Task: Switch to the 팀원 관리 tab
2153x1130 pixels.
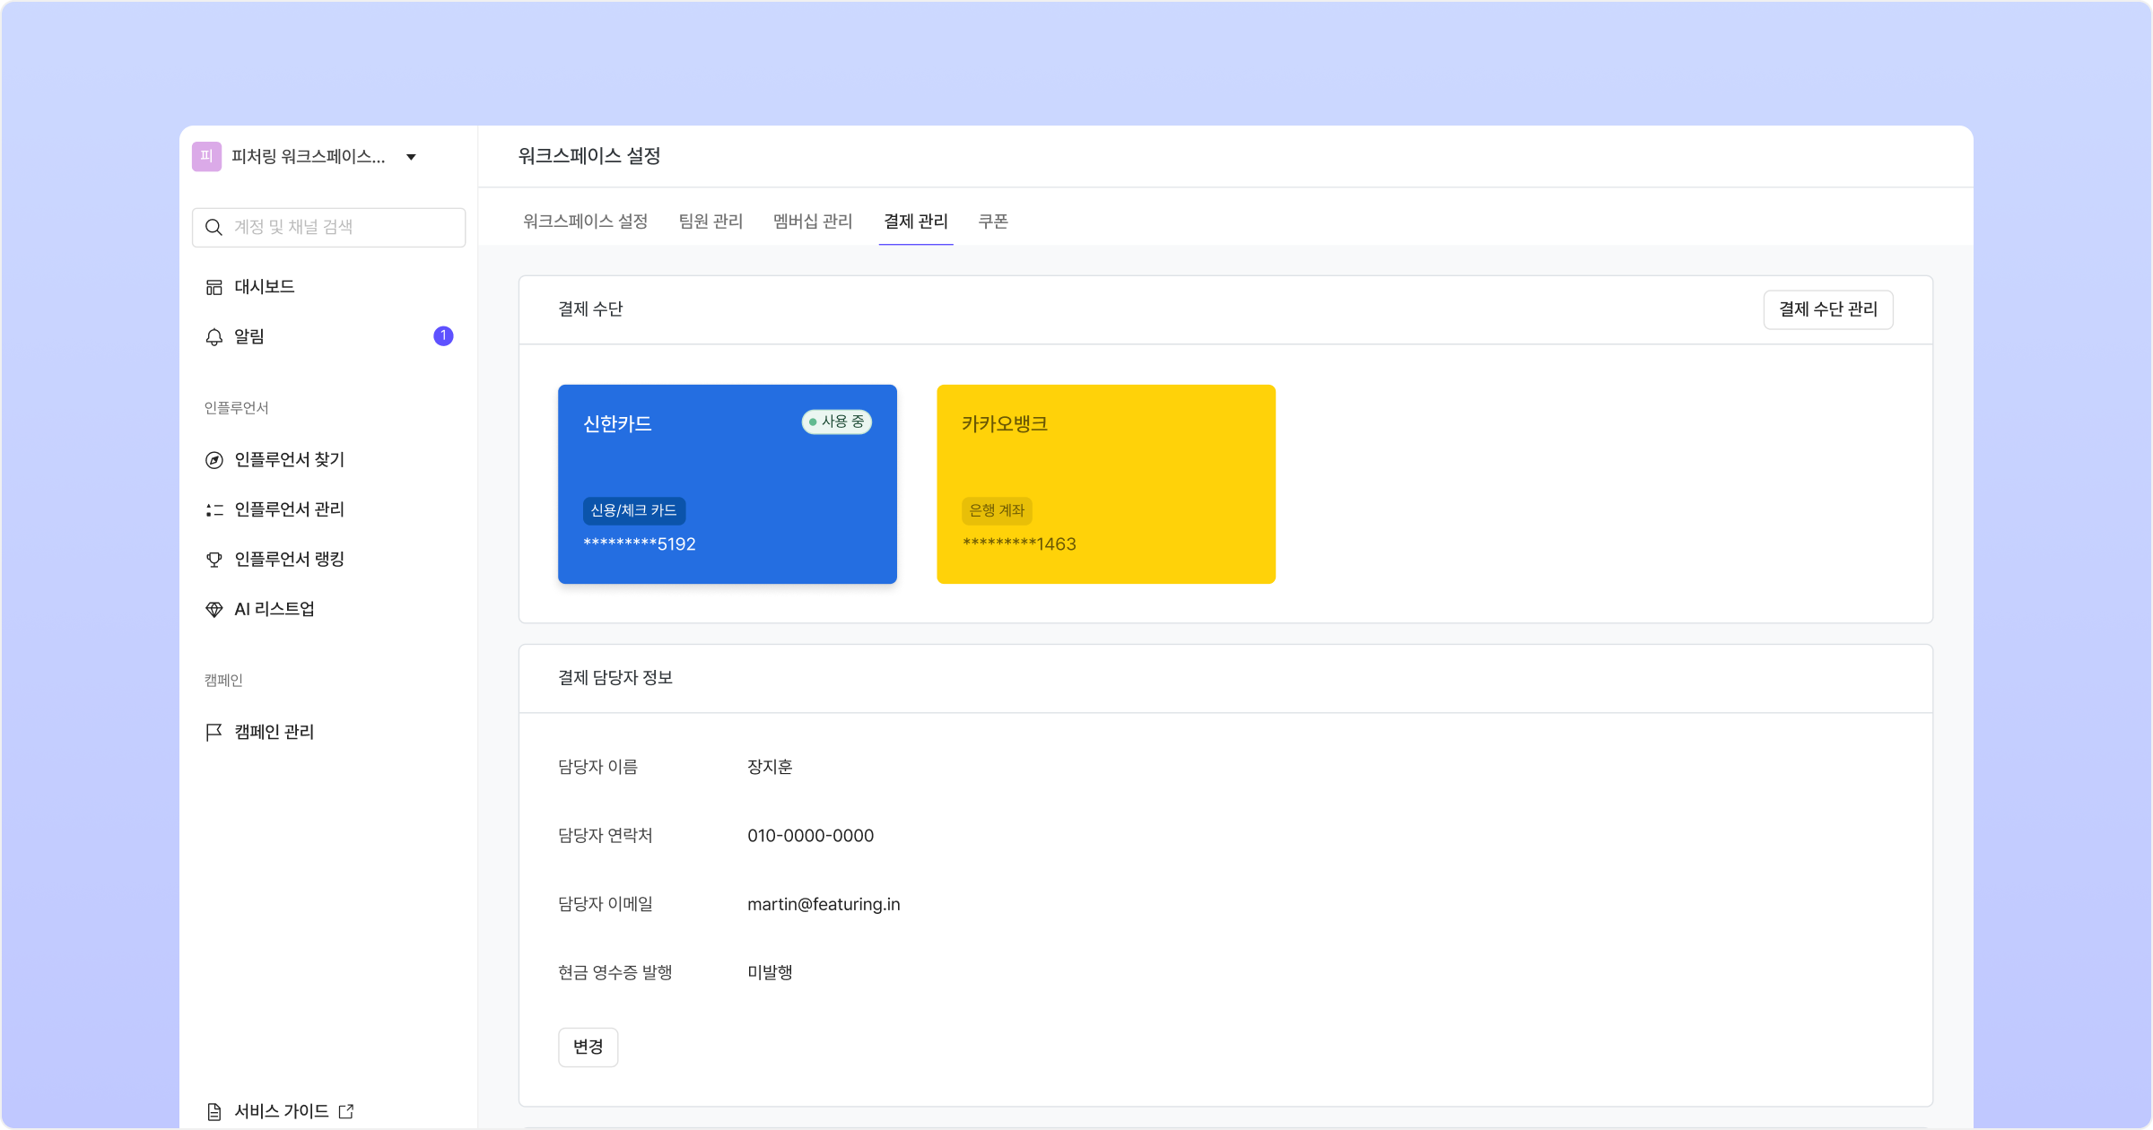Action: 710,221
